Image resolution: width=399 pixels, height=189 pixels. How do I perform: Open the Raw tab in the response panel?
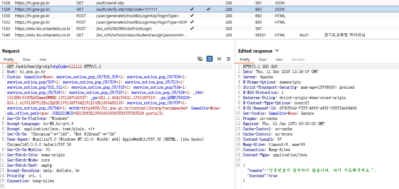pos(263,60)
